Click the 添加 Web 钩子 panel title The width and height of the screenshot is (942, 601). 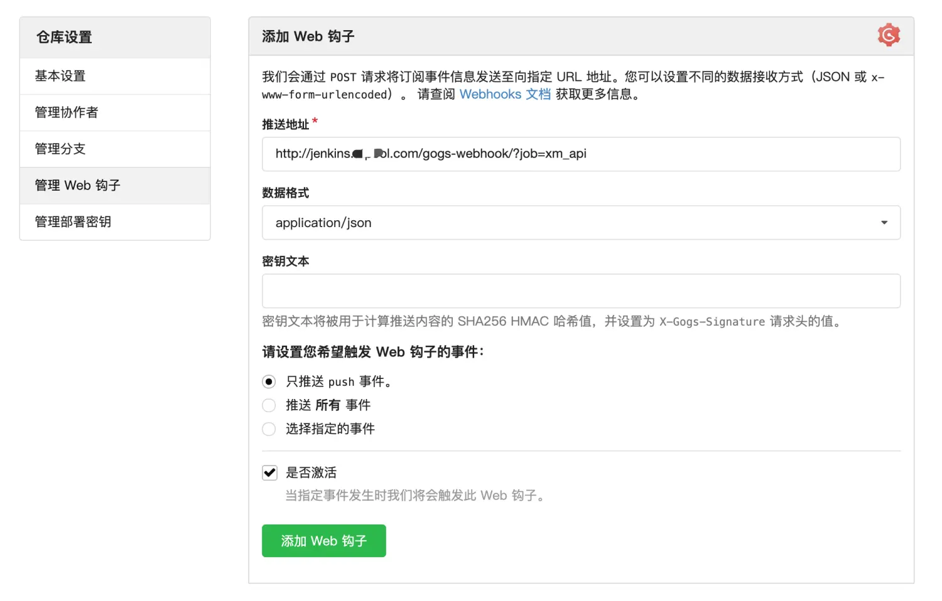coord(308,36)
